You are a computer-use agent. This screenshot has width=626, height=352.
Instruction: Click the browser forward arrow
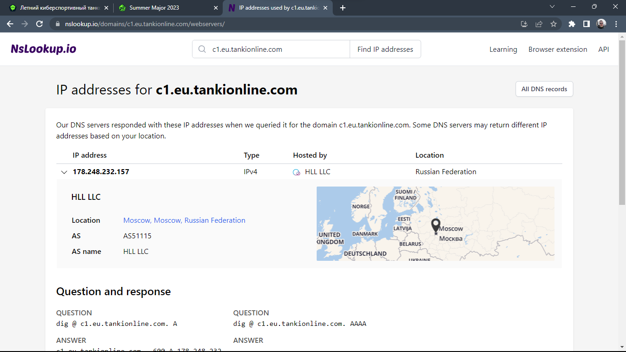pyautogui.click(x=25, y=24)
